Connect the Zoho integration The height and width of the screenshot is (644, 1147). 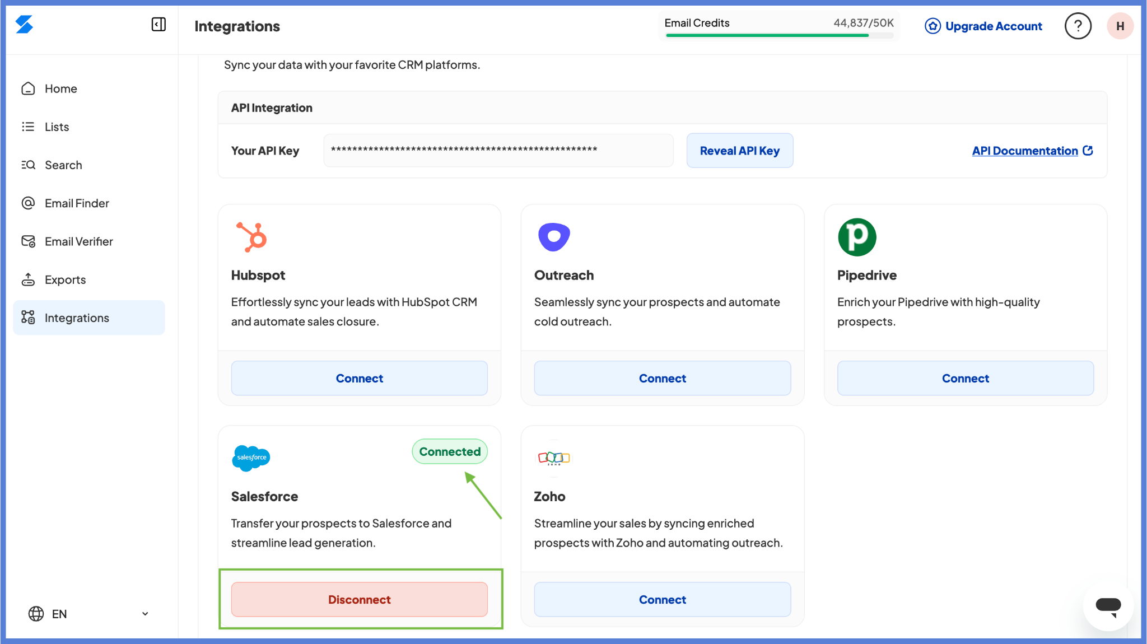(662, 599)
